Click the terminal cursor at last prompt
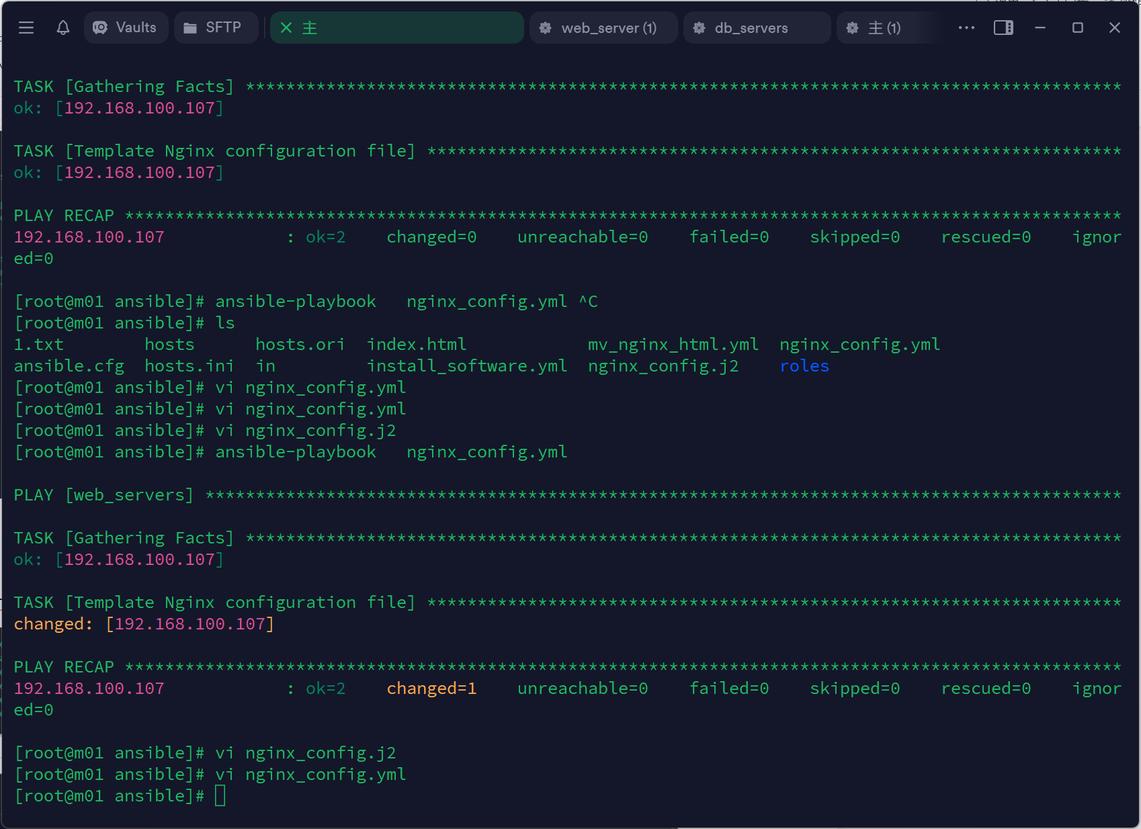Image resolution: width=1141 pixels, height=829 pixels. coord(220,796)
